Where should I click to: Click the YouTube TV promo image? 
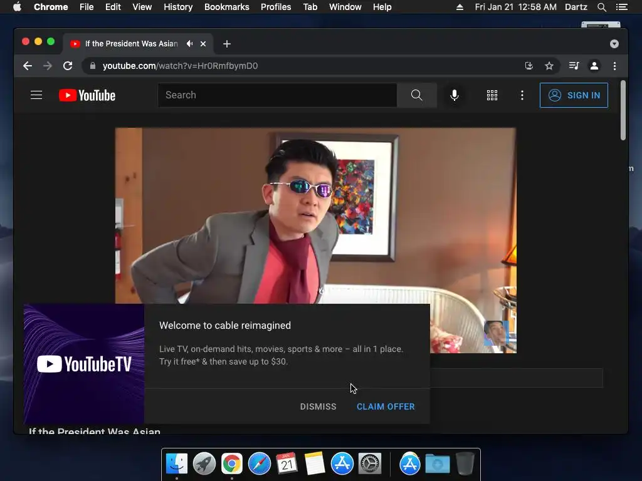point(84,364)
